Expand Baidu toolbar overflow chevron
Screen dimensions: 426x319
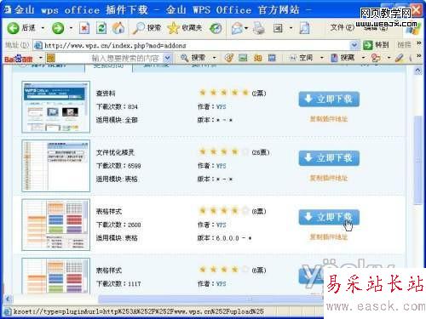click(x=418, y=56)
